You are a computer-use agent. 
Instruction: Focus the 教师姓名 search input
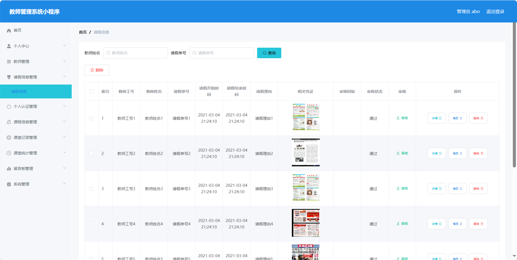coord(136,53)
